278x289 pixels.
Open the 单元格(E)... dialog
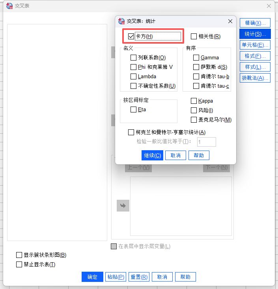point(255,45)
